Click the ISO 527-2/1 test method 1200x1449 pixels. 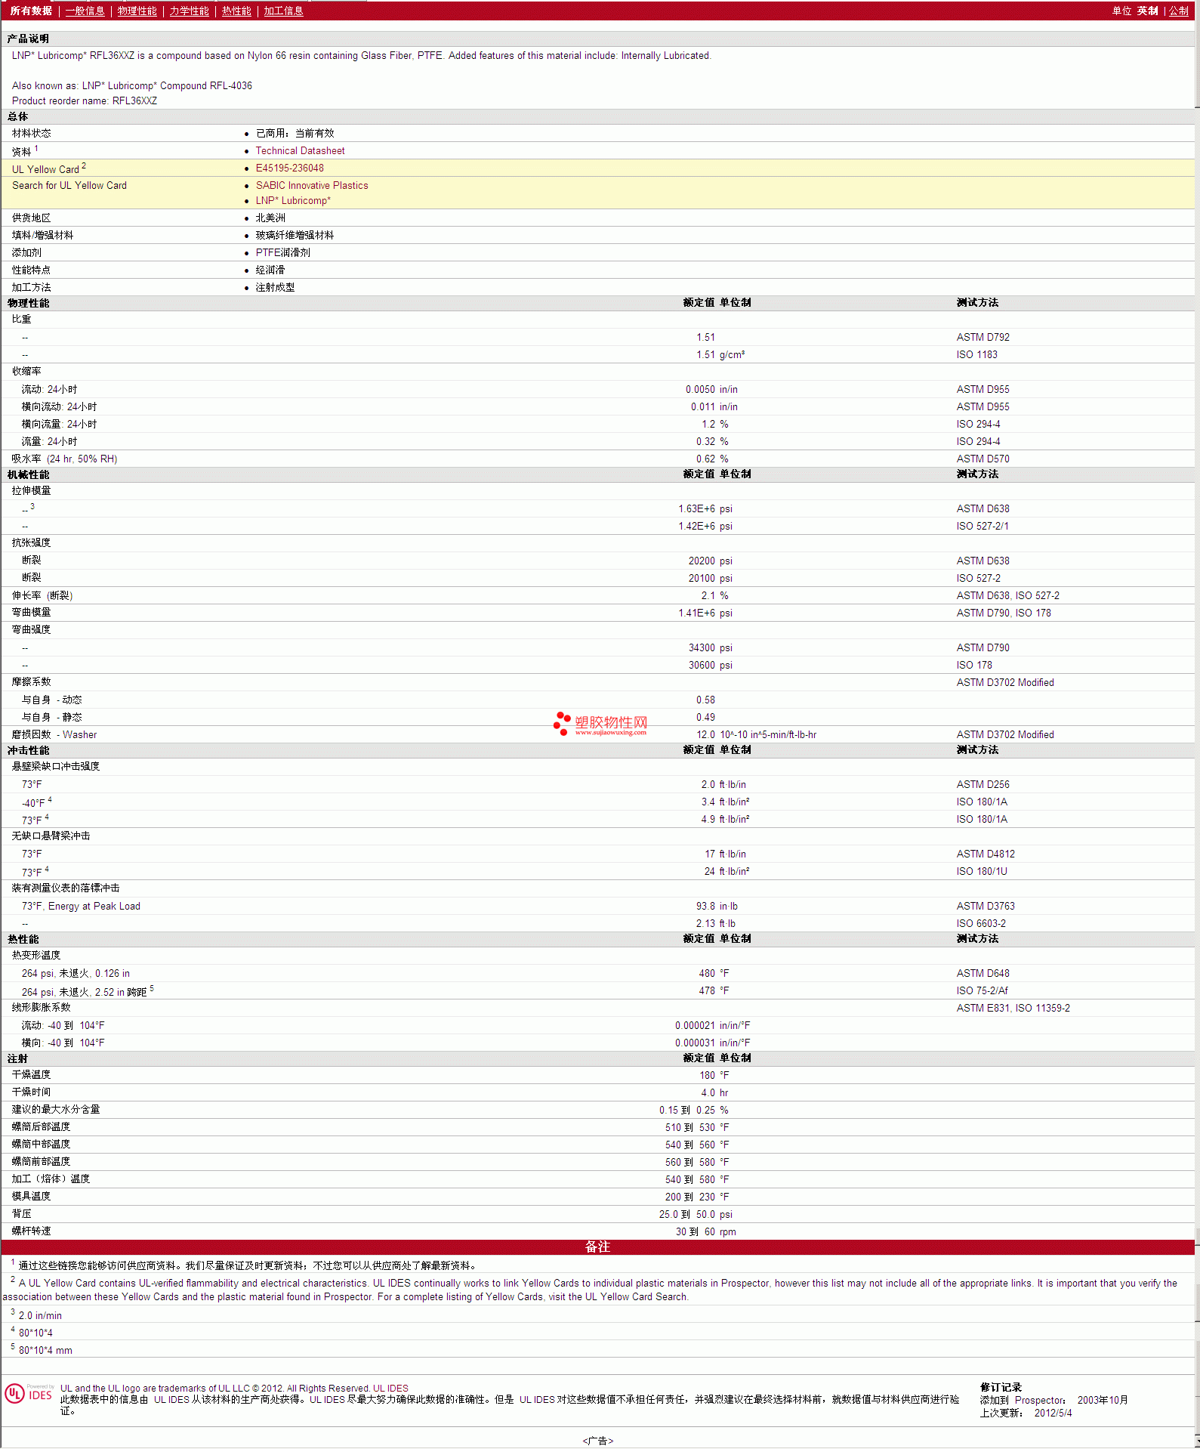point(982,527)
